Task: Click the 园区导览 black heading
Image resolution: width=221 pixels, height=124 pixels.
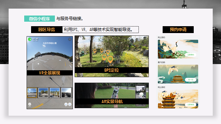Action: point(47,30)
